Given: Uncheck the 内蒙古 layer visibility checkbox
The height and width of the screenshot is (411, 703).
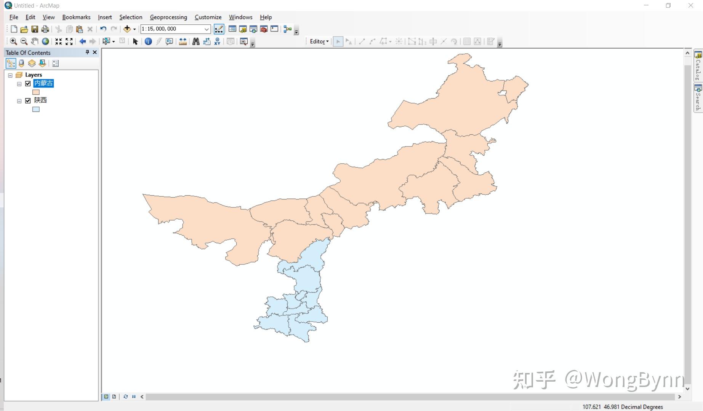Looking at the screenshot, I should 27,84.
